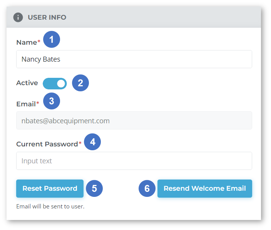Click the info icon beside USER INFO

pos(18,17)
